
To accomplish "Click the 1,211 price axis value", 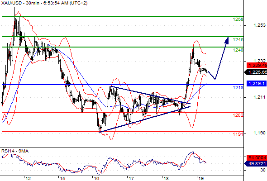I will [x=259, y=97].
